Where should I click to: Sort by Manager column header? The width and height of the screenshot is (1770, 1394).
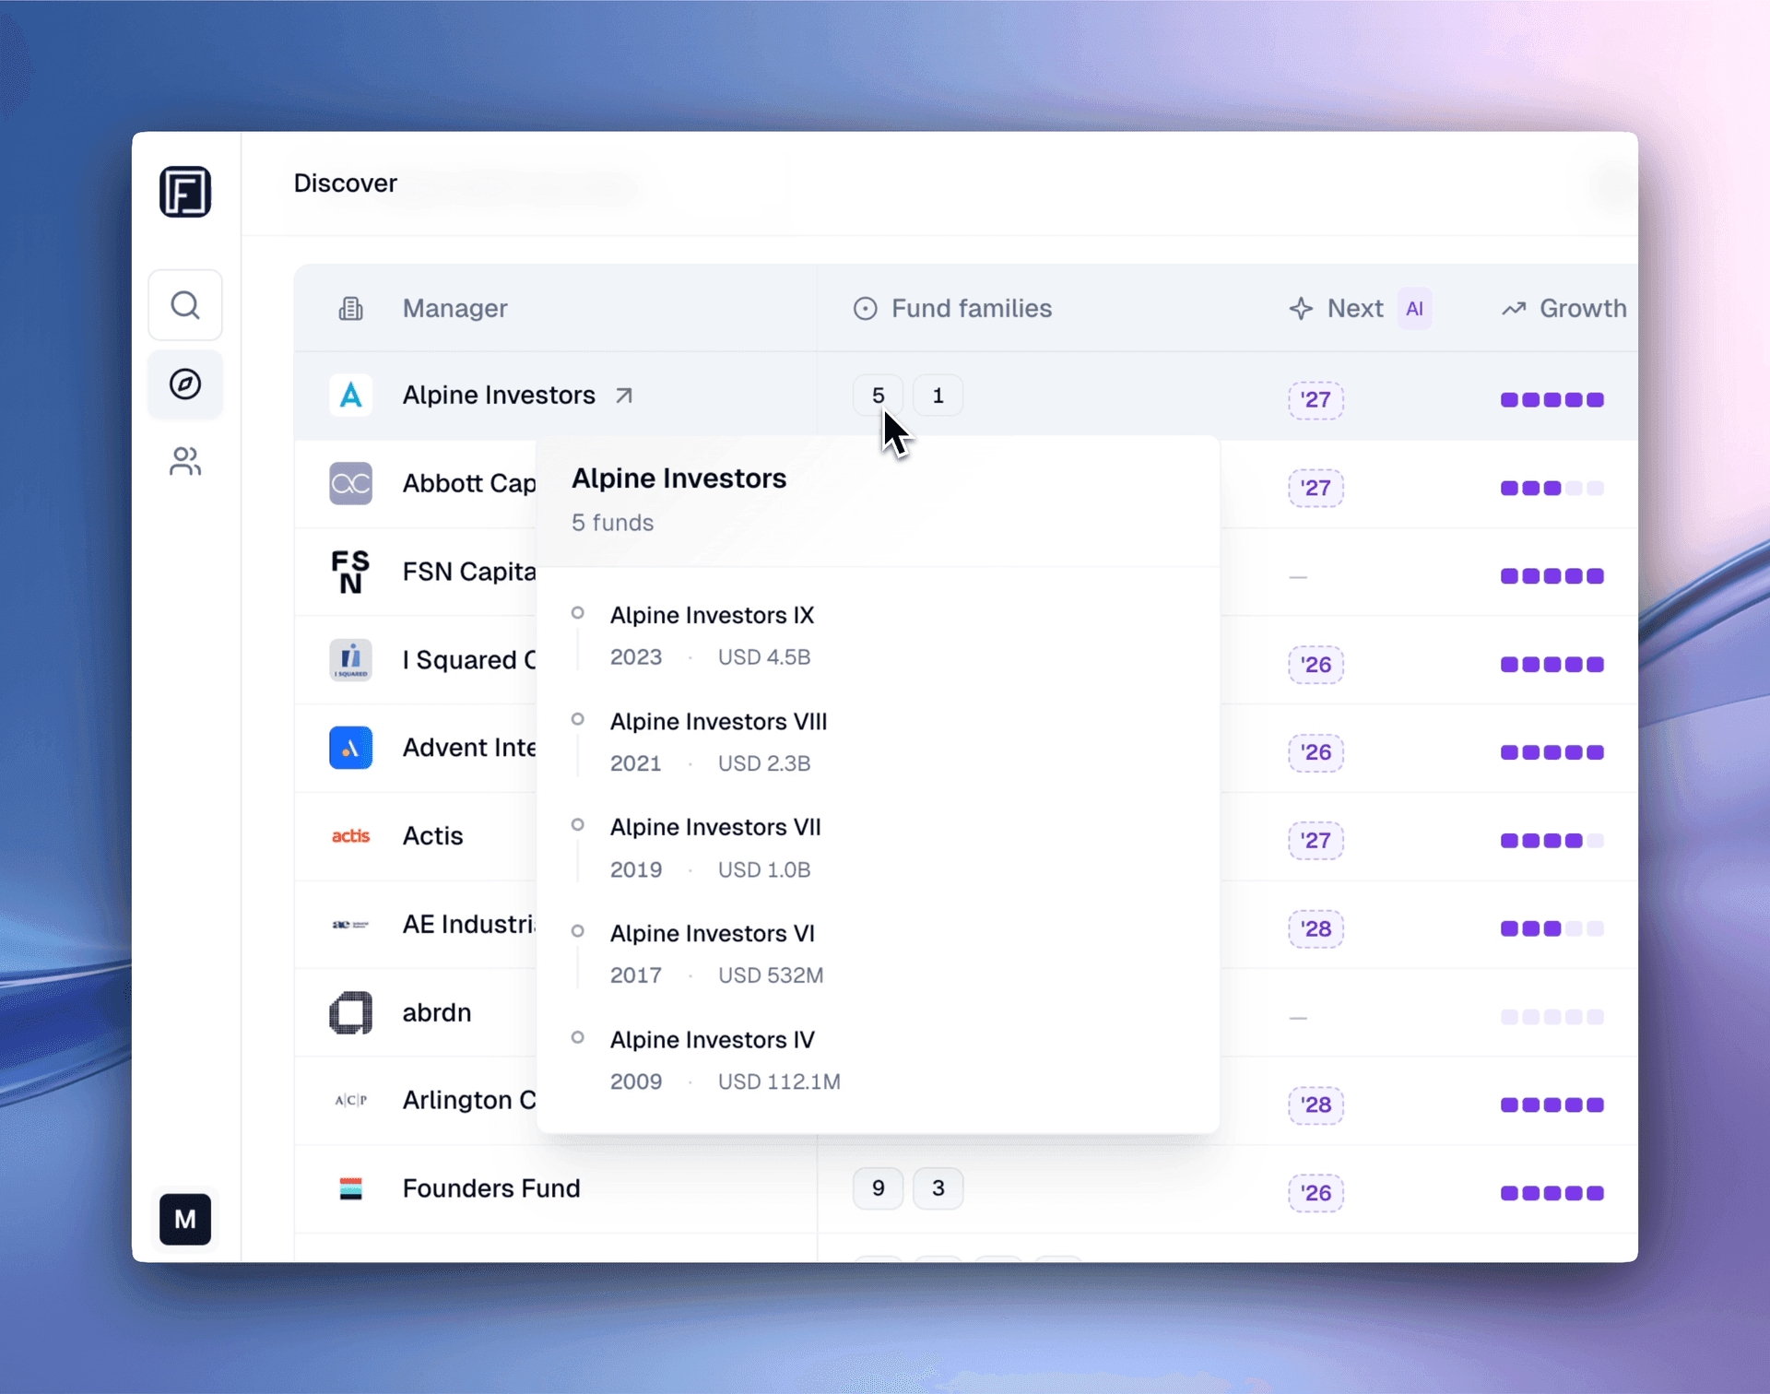(x=454, y=309)
